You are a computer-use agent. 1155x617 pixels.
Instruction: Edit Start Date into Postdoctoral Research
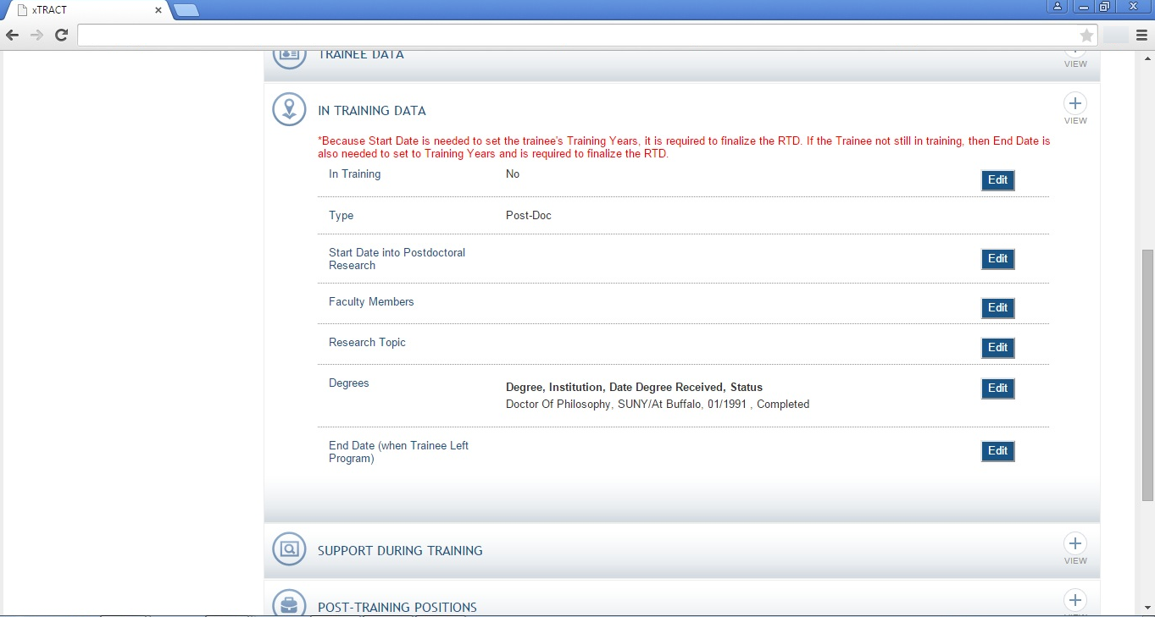pos(997,259)
